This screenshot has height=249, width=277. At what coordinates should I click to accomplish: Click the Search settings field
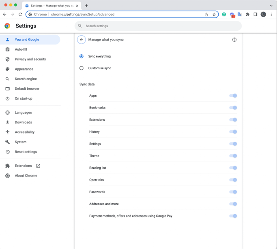158,26
